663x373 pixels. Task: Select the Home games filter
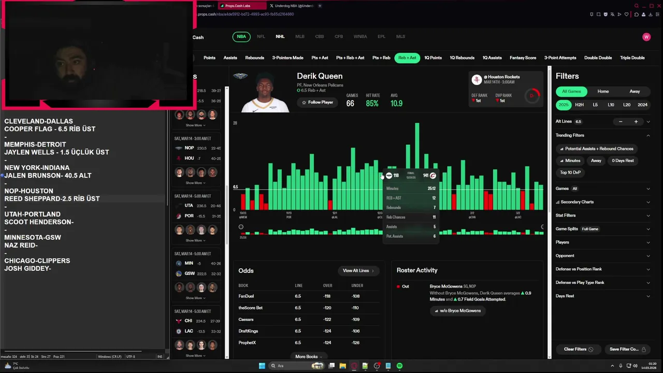point(603,91)
